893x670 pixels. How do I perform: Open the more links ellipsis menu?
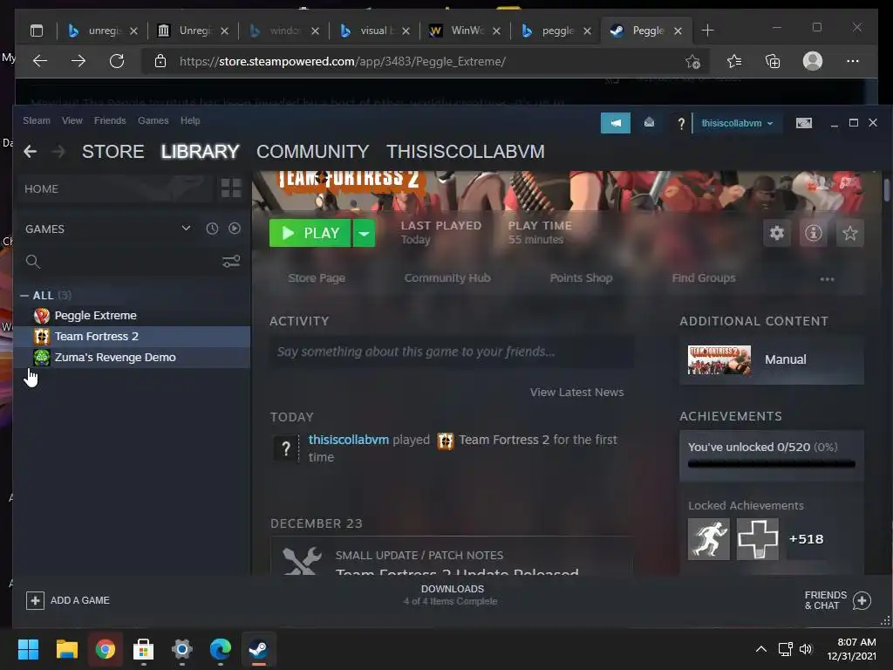(827, 279)
